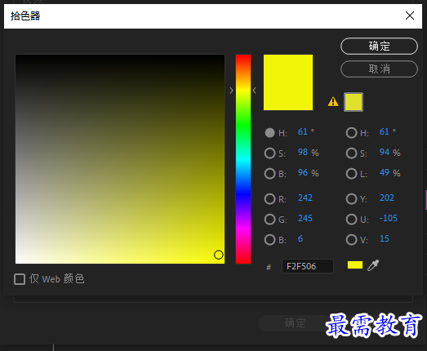The height and width of the screenshot is (351, 427).
Task: Cancel the color picker with 取消
Action: click(x=379, y=69)
